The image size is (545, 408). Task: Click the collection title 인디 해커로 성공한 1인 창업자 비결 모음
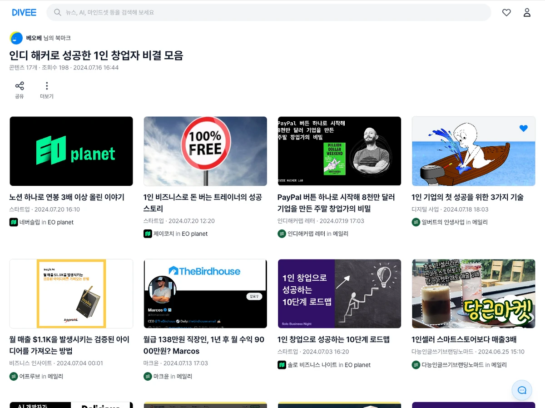click(x=96, y=55)
